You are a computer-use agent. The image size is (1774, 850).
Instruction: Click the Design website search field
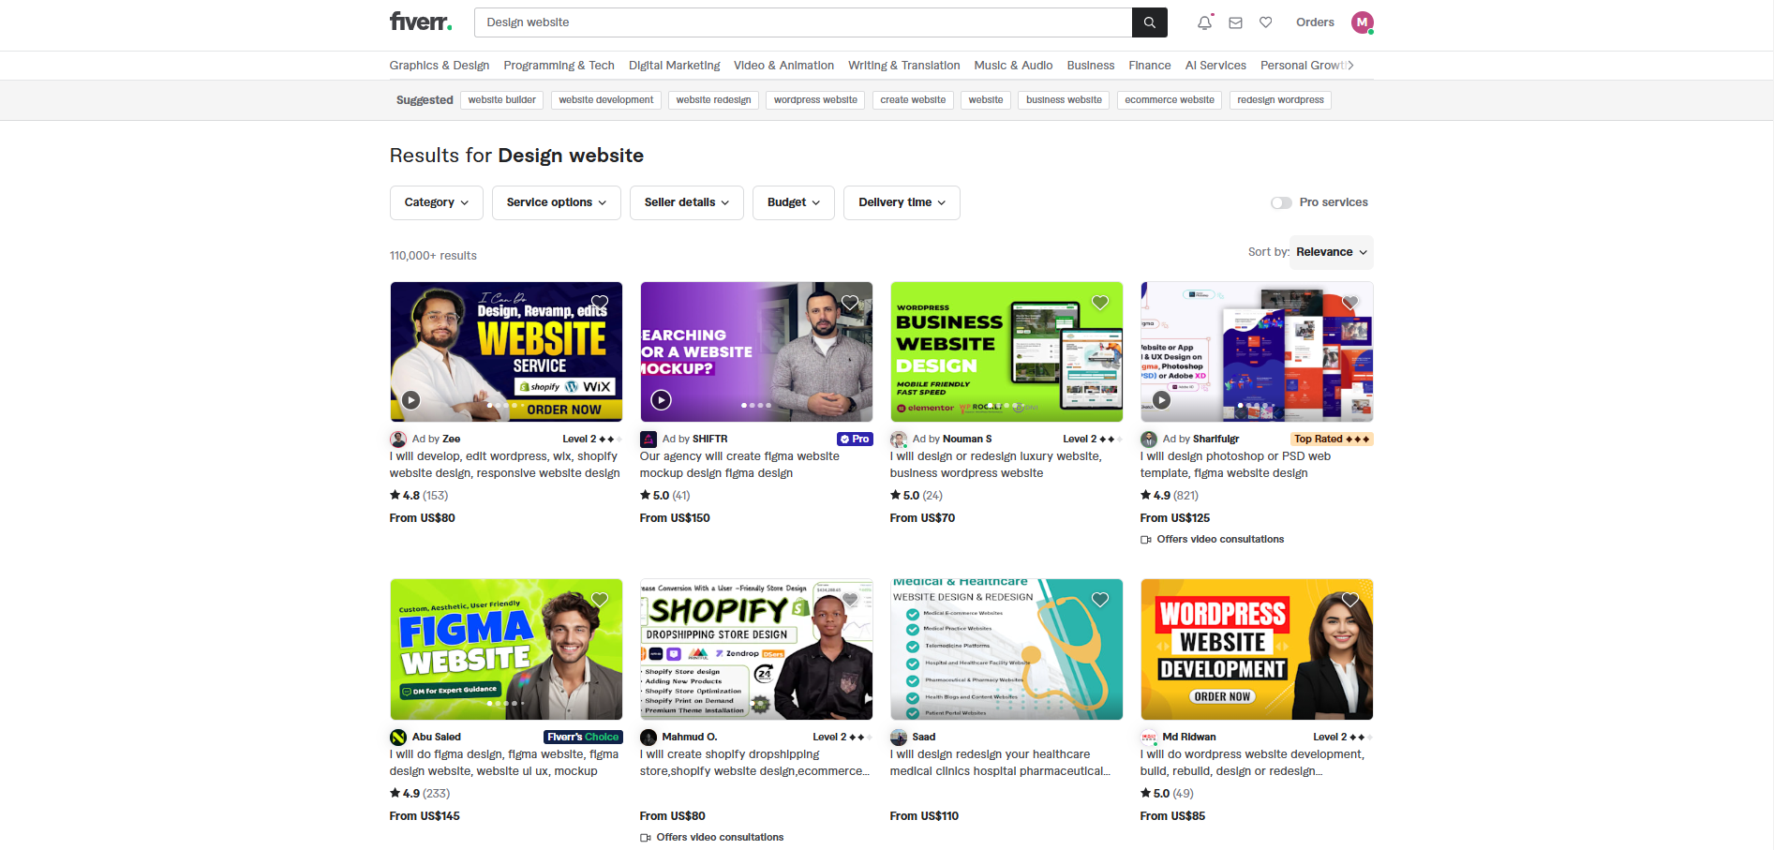pos(803,22)
